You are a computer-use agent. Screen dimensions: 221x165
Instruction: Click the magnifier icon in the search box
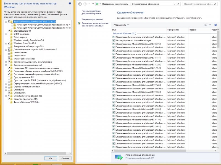[215, 4]
